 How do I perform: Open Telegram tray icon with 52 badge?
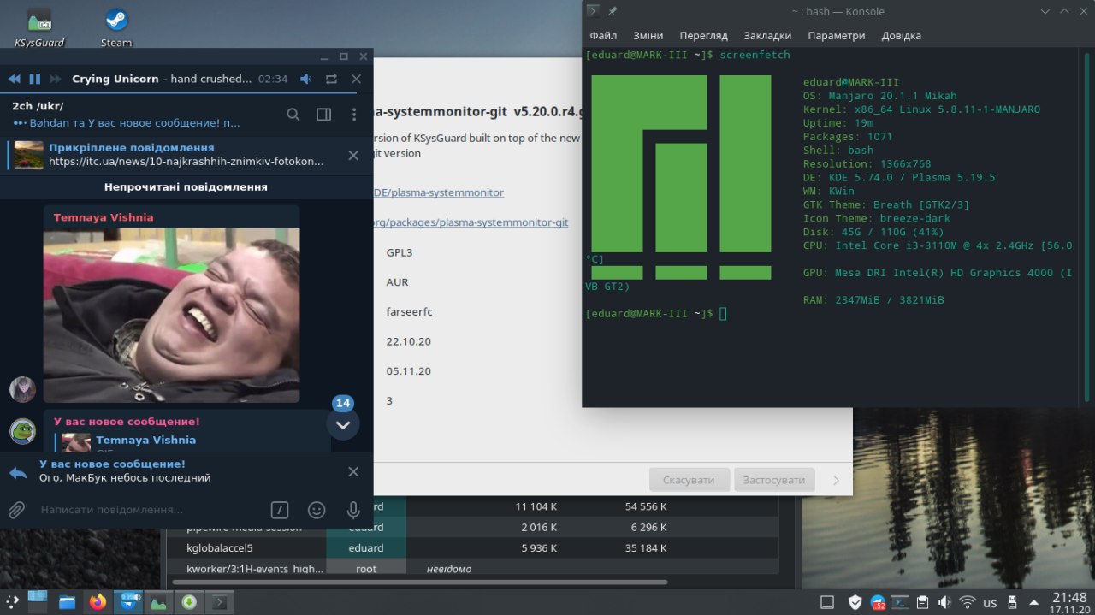(878, 602)
